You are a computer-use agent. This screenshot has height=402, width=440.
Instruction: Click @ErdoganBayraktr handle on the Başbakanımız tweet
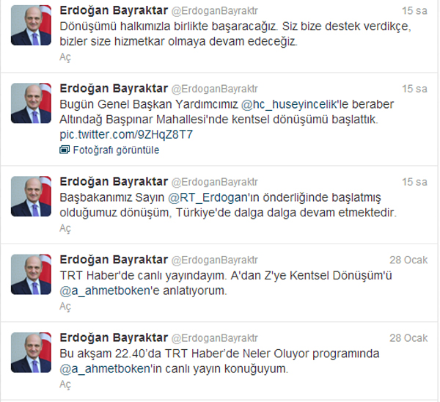point(214,182)
